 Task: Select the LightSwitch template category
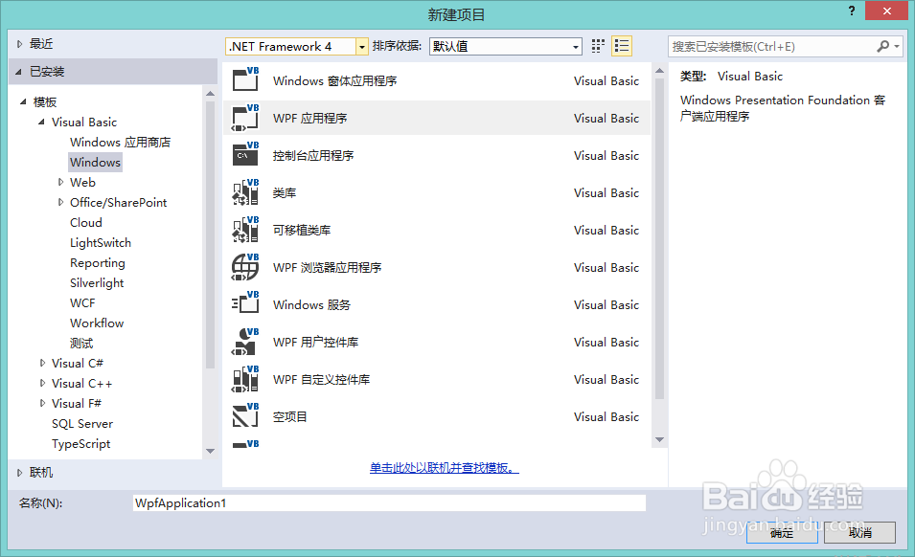(101, 242)
